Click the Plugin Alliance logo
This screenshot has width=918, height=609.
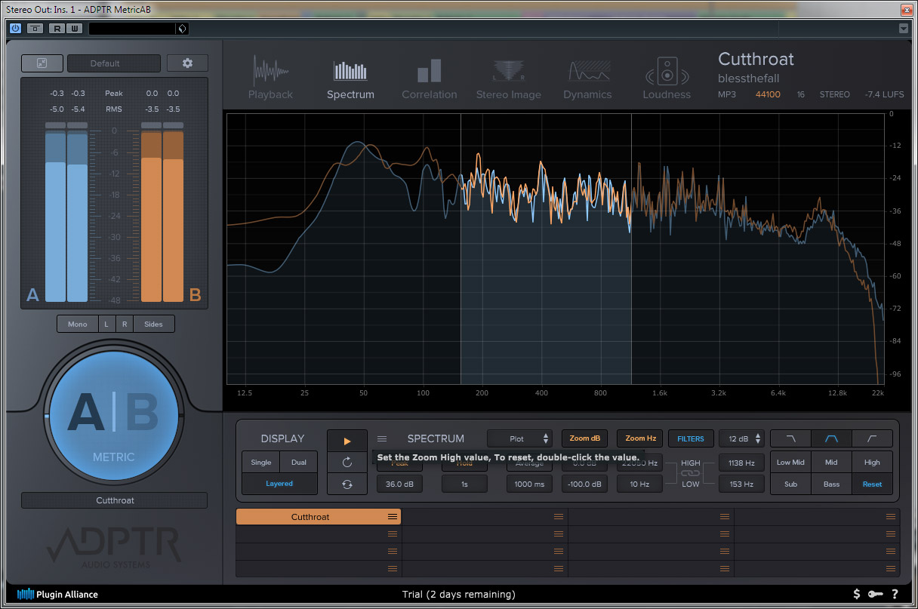point(57,594)
